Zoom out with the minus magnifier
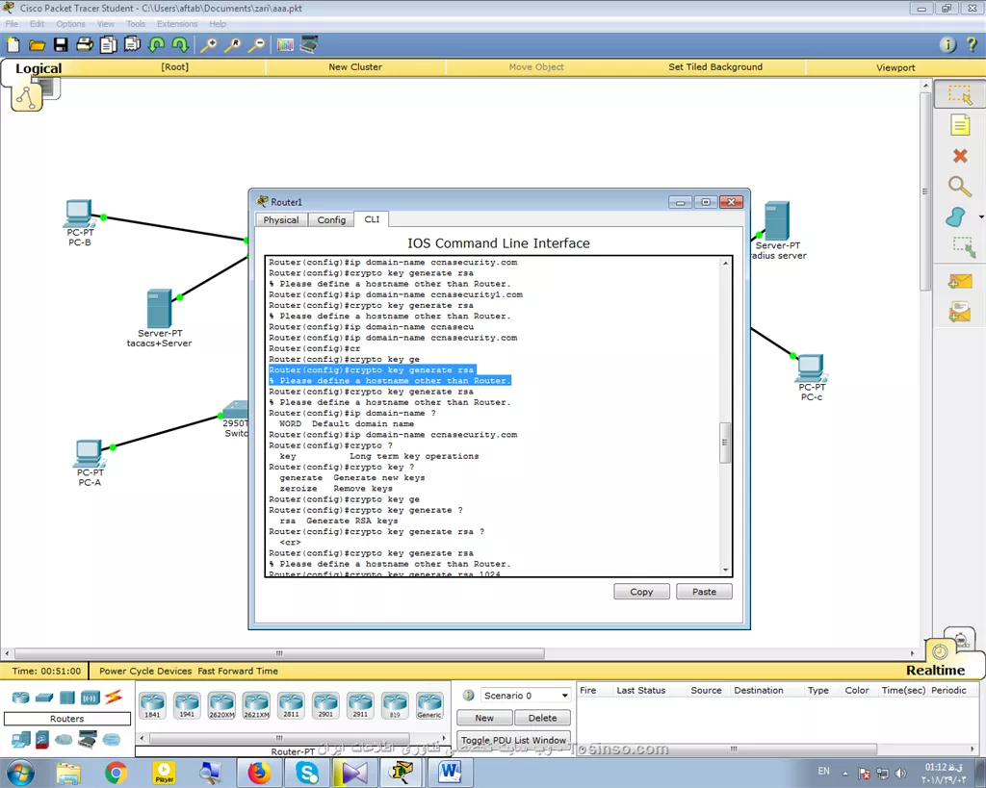 [256, 44]
